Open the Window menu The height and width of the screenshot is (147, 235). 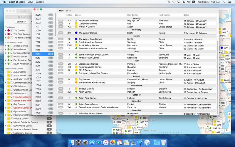pos(40,2)
